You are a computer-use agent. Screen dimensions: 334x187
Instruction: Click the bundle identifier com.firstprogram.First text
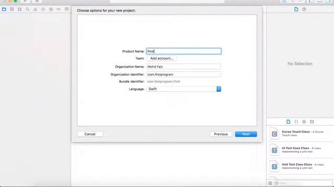point(163,82)
